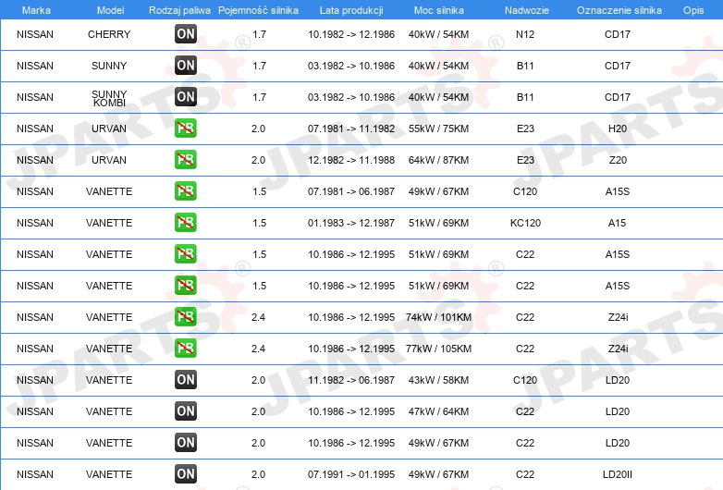Click the LD20II engine code cell
723x490 pixels.
click(618, 474)
